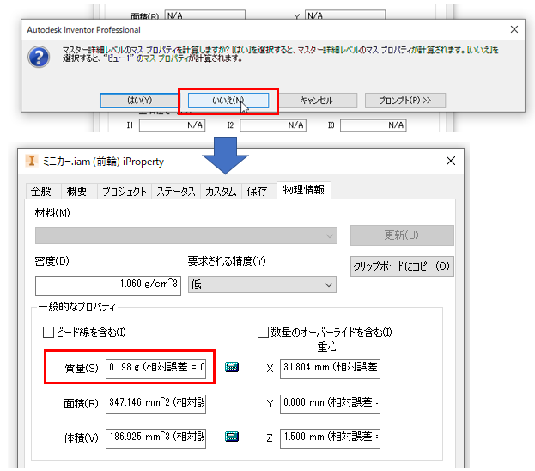Toggle the ビード線を含む(I) checkbox
Screen dimensions: 535x471
tap(48, 332)
